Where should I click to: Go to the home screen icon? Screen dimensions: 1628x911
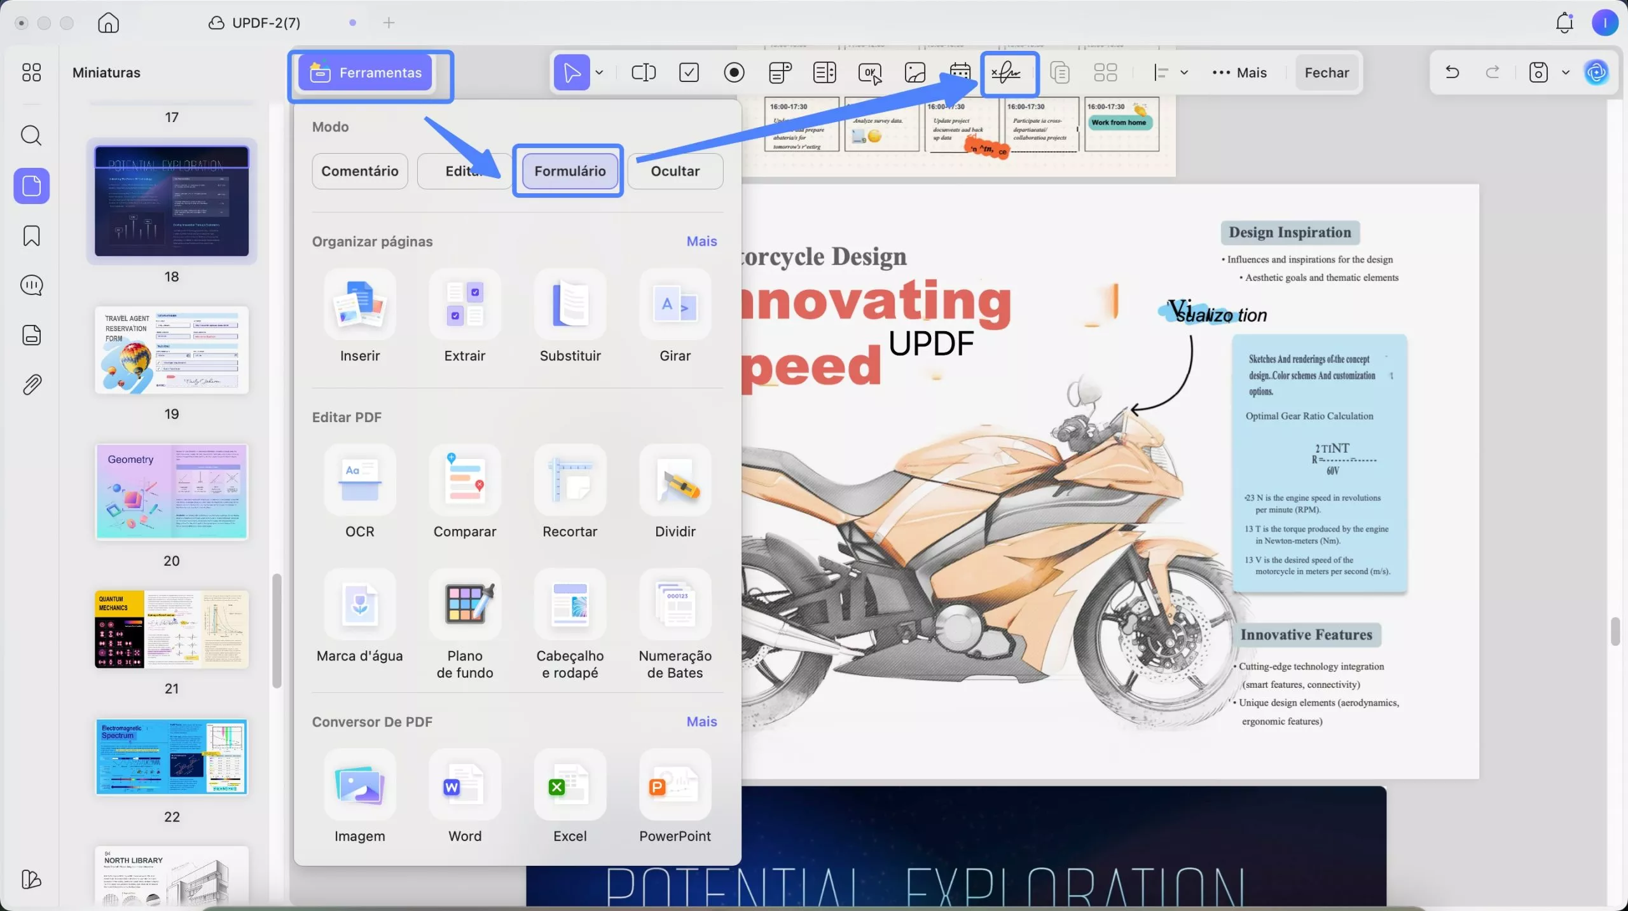108,23
